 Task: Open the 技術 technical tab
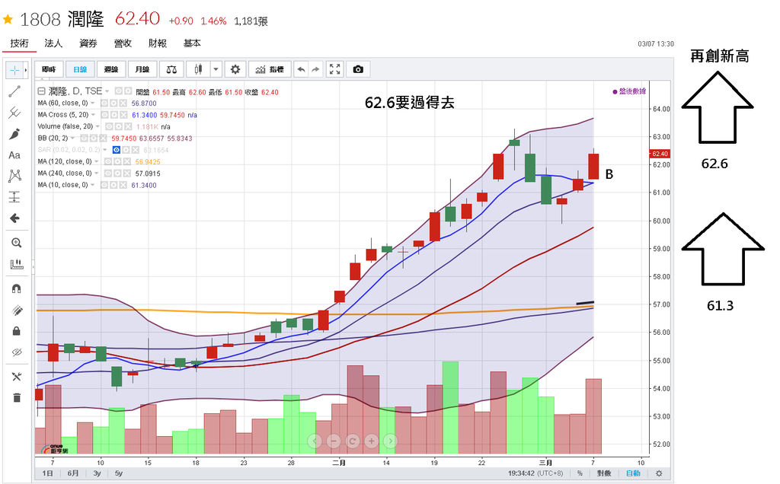pyautogui.click(x=19, y=43)
